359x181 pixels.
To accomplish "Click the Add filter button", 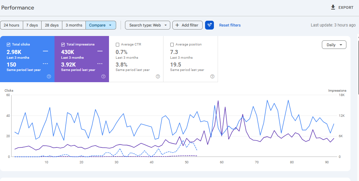I will [187, 25].
